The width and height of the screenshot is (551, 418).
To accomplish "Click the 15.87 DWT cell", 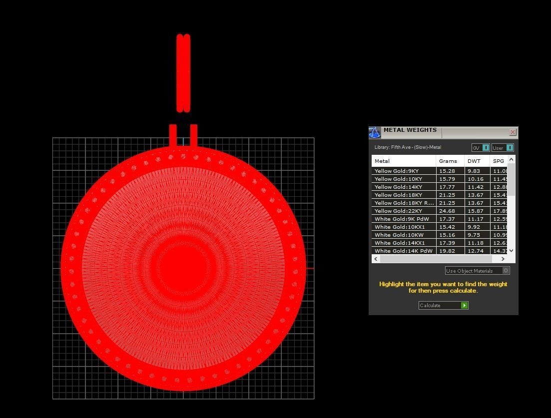I will 477,211.
